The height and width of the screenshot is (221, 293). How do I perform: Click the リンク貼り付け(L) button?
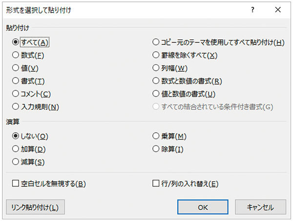click(35, 207)
